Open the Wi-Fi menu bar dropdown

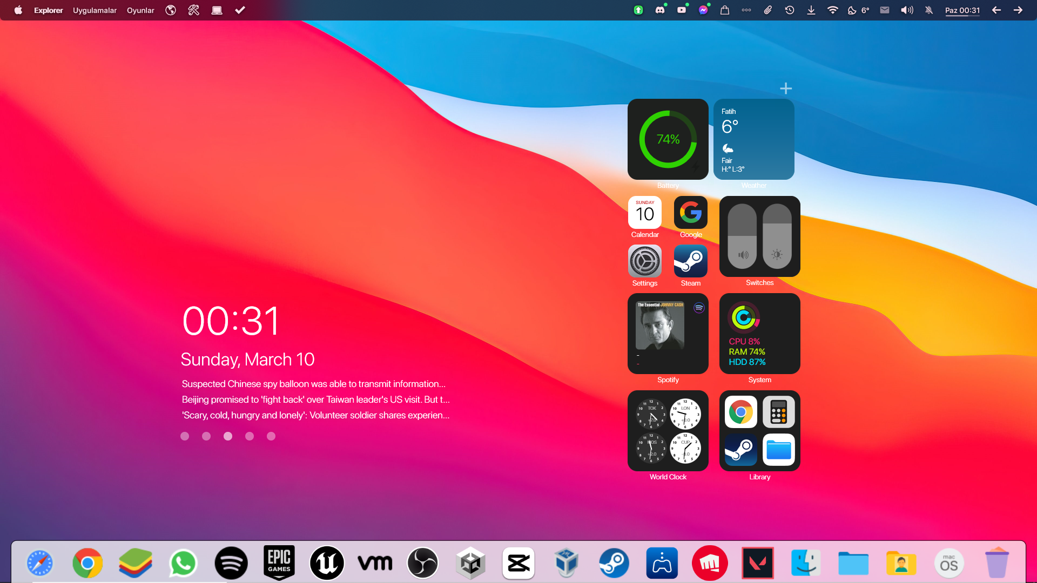click(832, 10)
